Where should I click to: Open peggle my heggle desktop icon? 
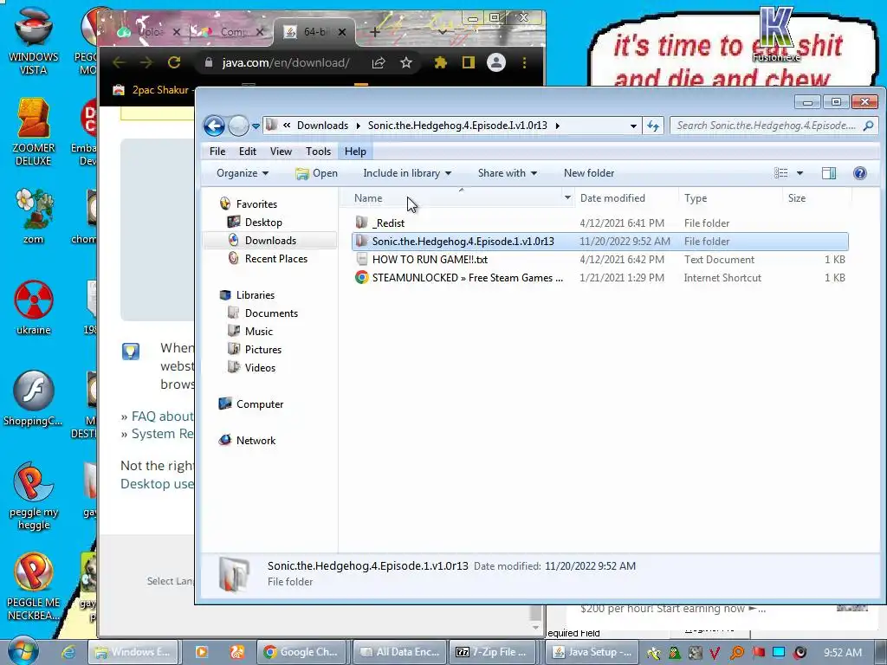coord(34,496)
